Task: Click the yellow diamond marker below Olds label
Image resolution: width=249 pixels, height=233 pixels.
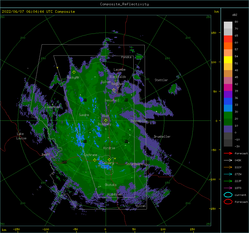Action: (106, 121)
